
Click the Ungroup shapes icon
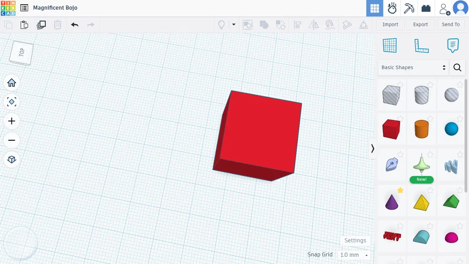(x=280, y=24)
